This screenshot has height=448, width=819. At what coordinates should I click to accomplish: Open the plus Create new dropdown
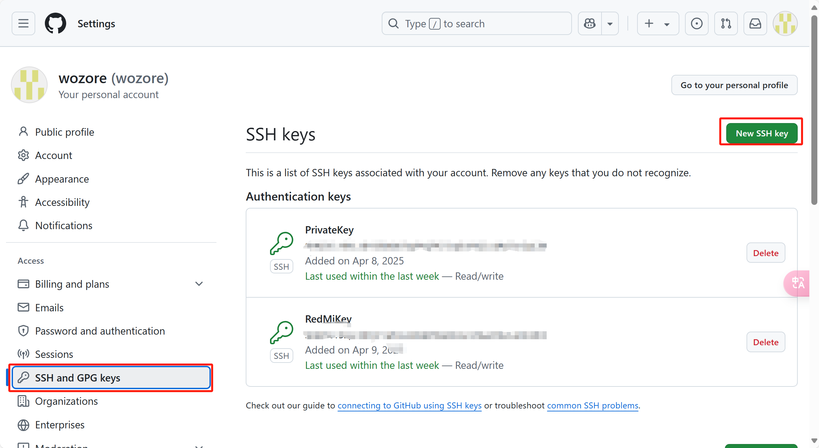(658, 24)
